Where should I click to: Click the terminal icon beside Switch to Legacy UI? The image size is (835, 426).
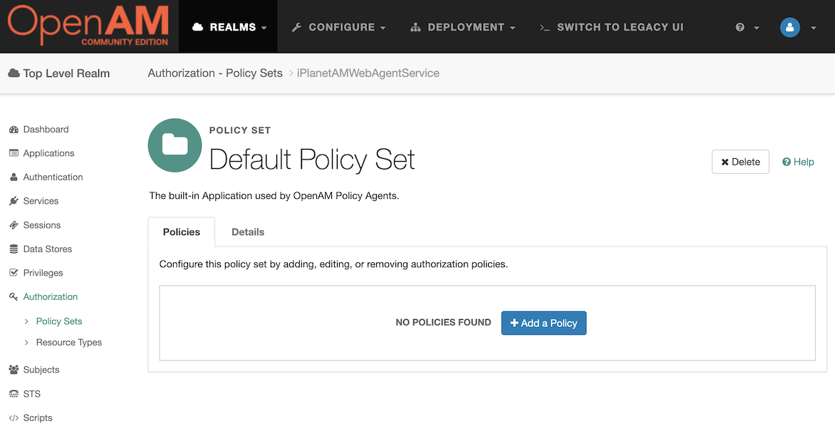544,27
